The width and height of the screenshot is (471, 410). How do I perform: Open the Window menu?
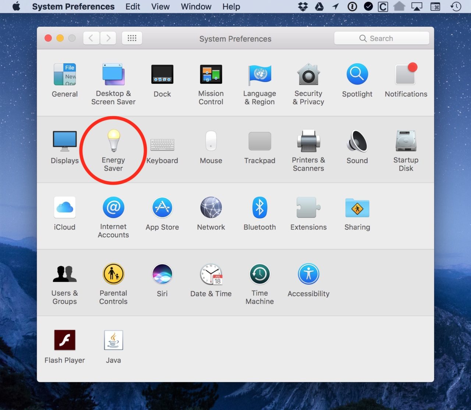coord(196,7)
